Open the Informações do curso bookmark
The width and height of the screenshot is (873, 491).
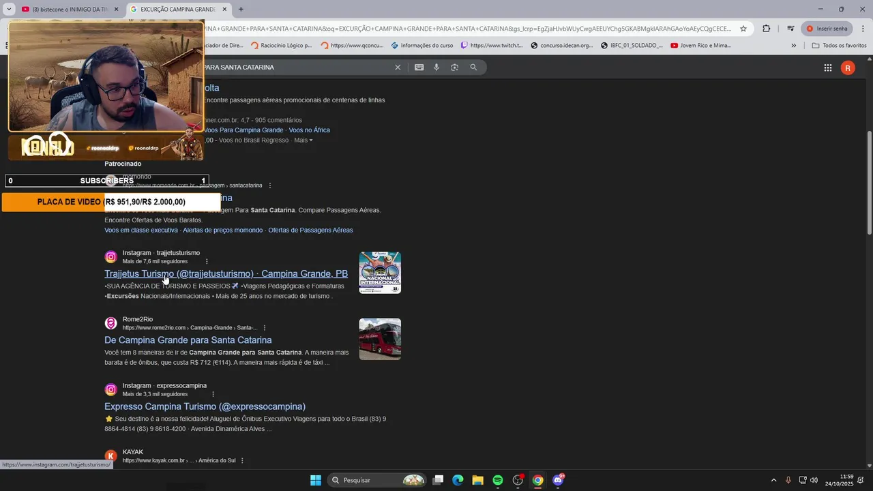pos(422,46)
